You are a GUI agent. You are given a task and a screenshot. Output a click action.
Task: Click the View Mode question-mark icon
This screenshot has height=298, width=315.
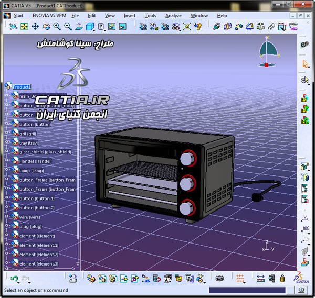tap(101, 27)
